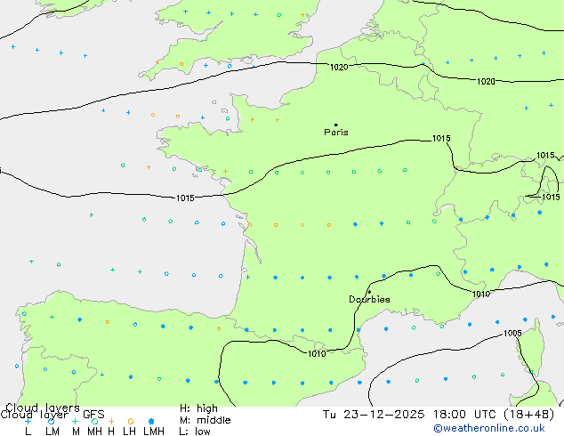Click the 'LMH' legend abbreviation text

click(154, 432)
